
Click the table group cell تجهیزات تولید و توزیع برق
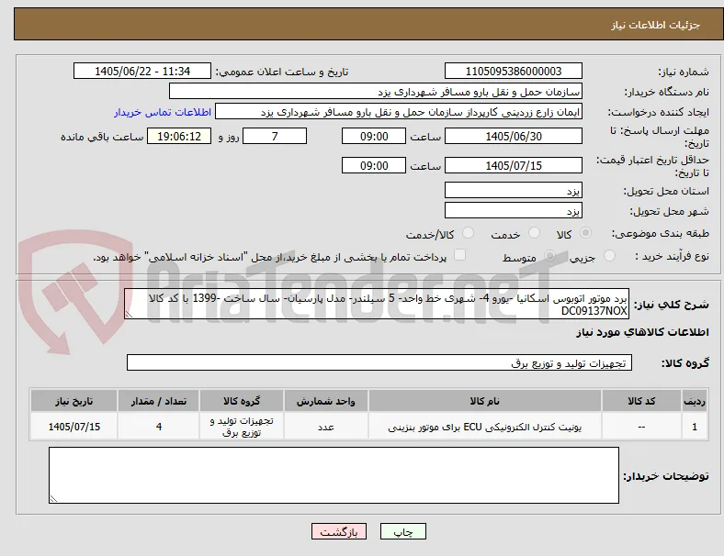tap(242, 427)
